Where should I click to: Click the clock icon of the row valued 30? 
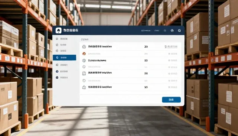[84, 47]
